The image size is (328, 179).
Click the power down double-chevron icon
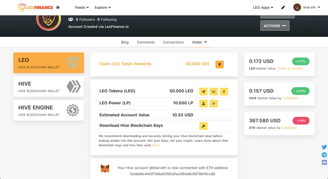[214, 104]
